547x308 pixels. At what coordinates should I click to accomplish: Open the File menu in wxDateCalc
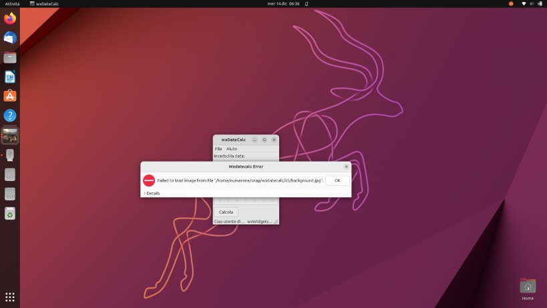218,148
